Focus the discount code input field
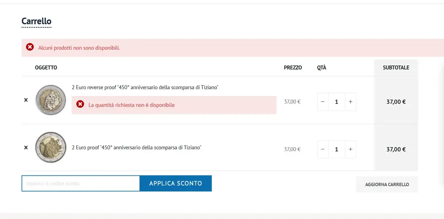Screen dimensions: 444x219 [x=81, y=184]
